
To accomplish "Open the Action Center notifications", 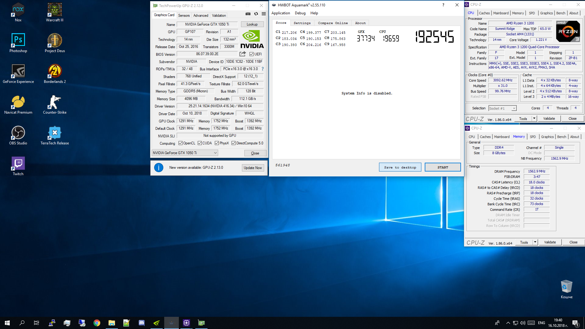I will 576,323.
